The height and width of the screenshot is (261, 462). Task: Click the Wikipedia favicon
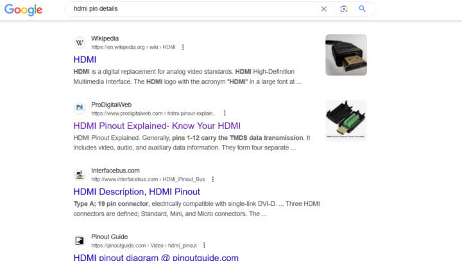pyautogui.click(x=80, y=43)
